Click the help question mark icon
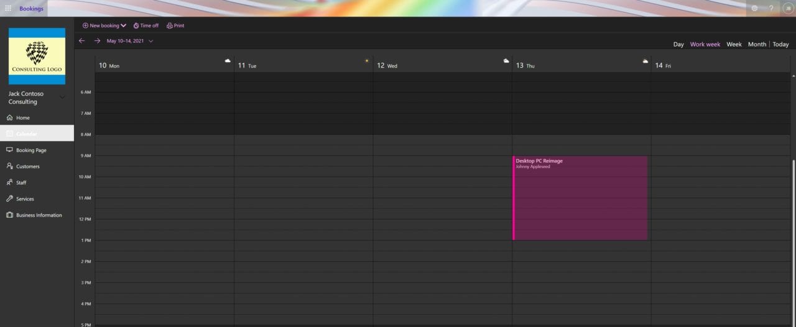The height and width of the screenshot is (327, 796). 771,8
